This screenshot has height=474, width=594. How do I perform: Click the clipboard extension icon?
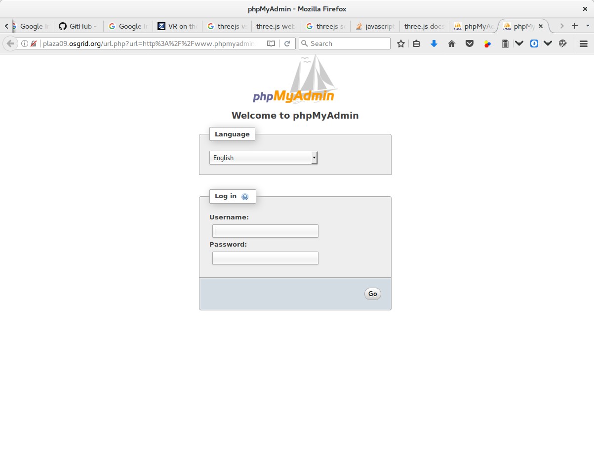click(505, 43)
